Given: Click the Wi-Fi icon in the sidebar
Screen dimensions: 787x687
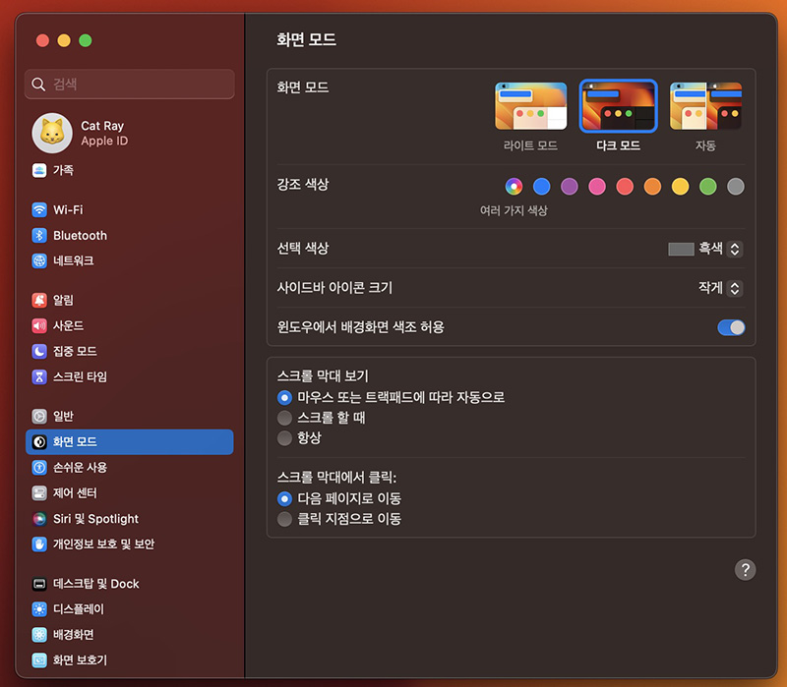Looking at the screenshot, I should (39, 209).
